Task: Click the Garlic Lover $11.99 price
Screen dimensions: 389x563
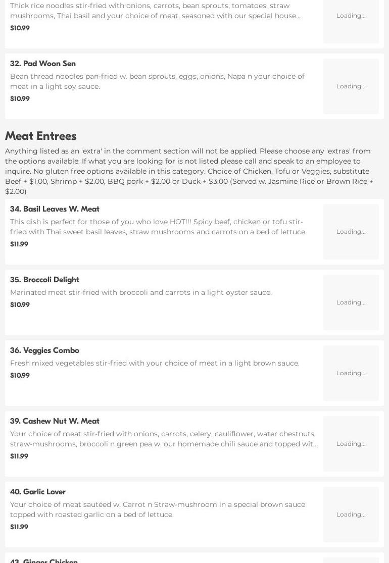Action: pyautogui.click(x=19, y=527)
